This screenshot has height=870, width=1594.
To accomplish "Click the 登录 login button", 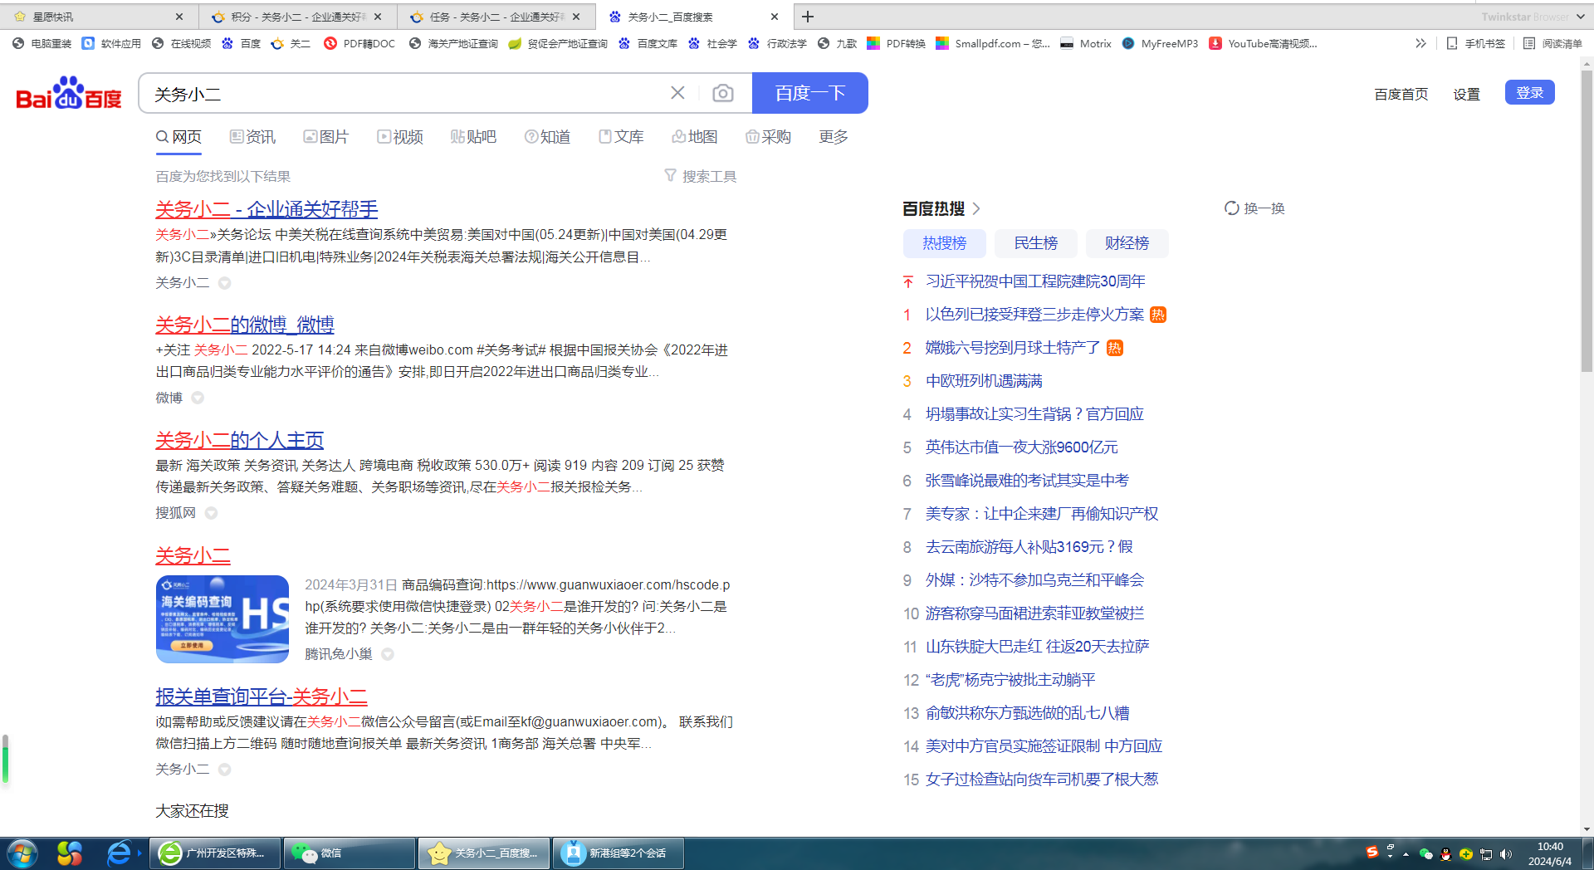I will coord(1529,93).
